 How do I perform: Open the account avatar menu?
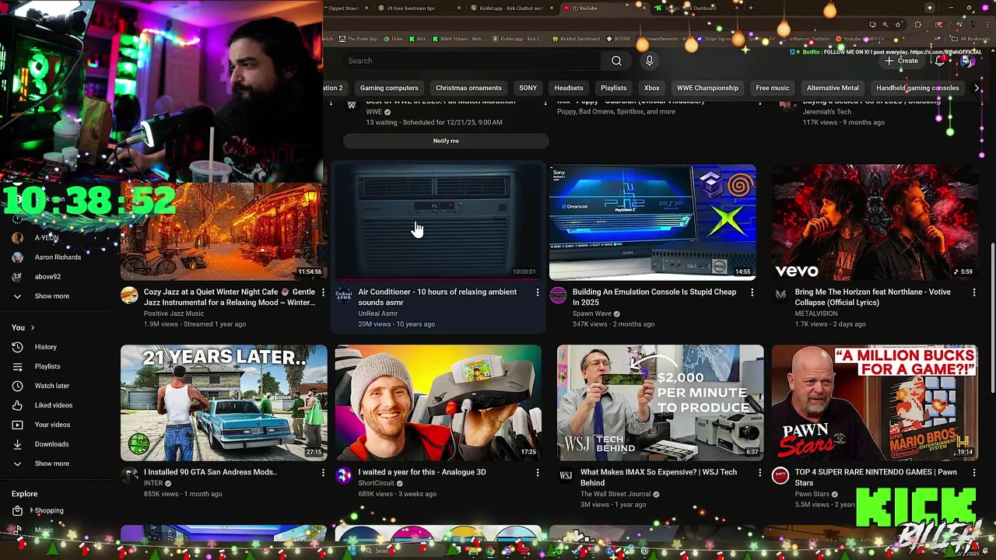[966, 61]
